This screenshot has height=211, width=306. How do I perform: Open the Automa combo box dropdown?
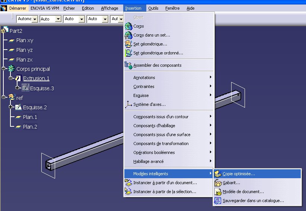tap(35, 19)
